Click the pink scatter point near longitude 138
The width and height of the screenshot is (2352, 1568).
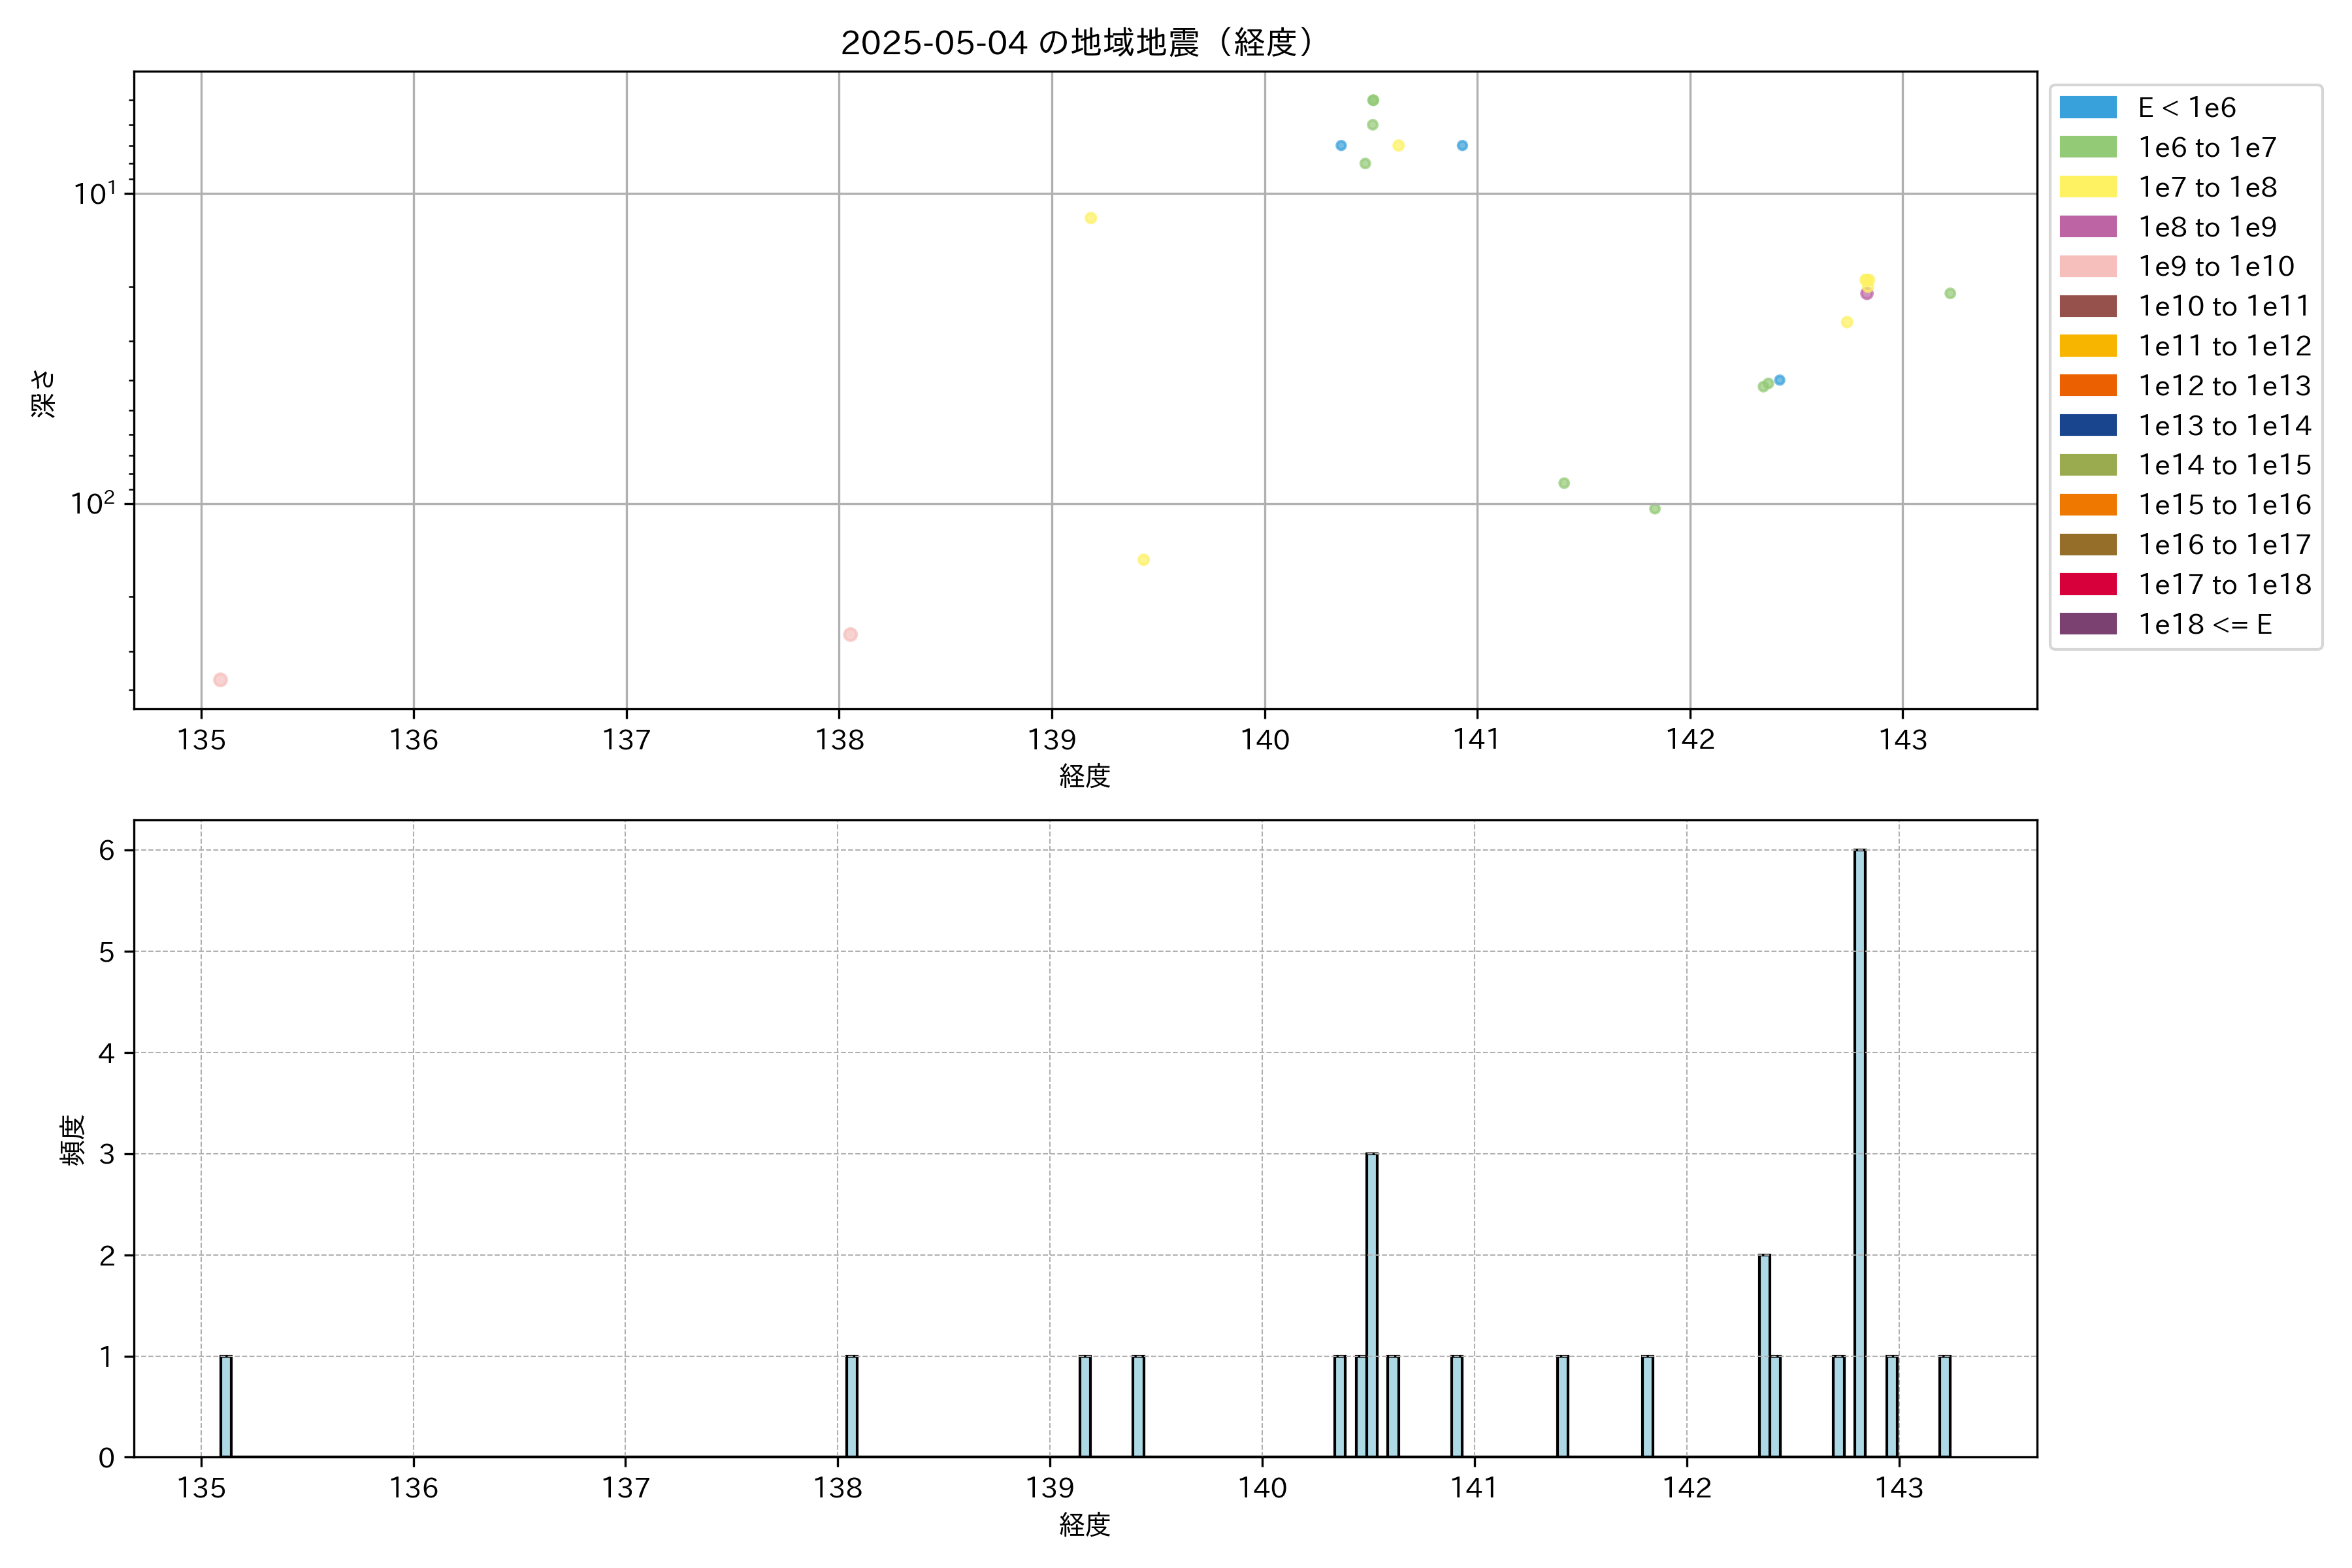point(850,634)
